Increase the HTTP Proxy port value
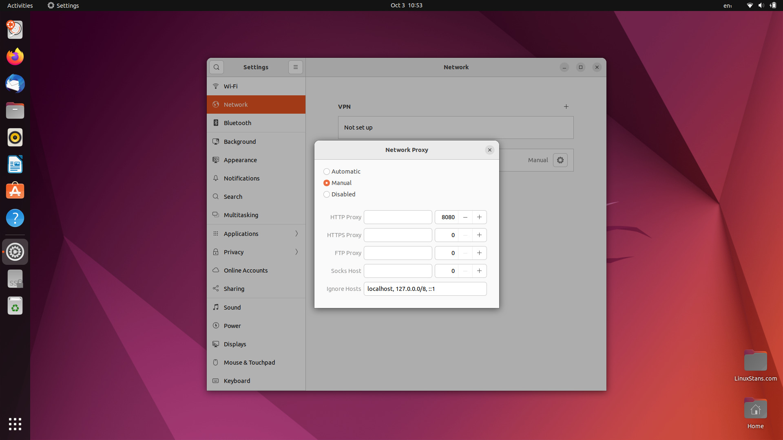 (x=479, y=217)
